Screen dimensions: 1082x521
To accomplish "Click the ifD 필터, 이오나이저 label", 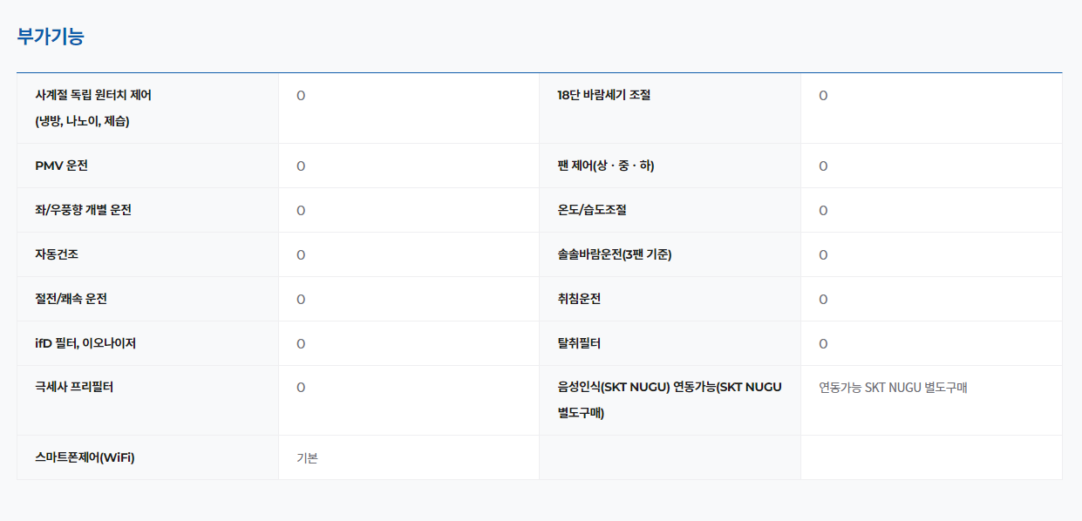I will pos(85,343).
